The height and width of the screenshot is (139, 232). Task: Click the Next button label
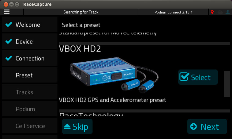click(x=210, y=127)
